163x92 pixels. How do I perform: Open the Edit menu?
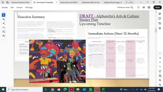click(x=12, y=7)
